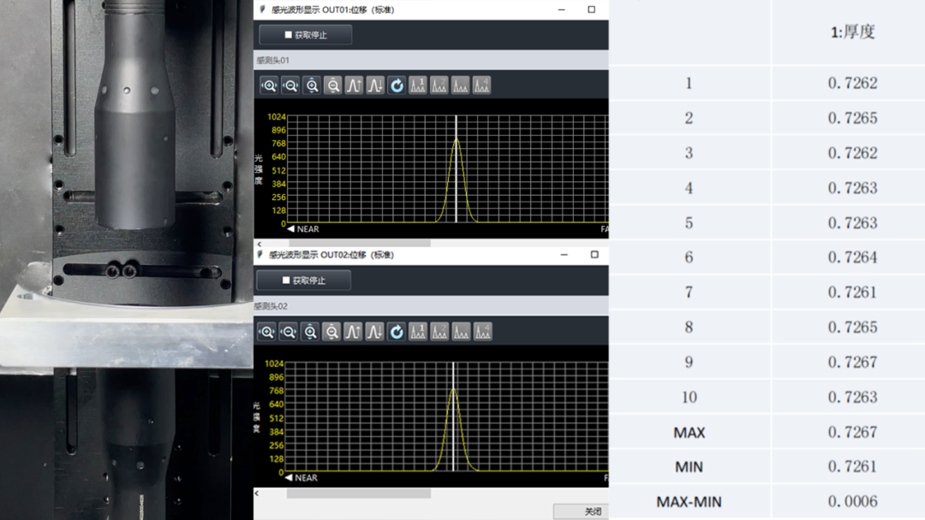Click left scroll arrow under OUT01 graph

point(260,245)
